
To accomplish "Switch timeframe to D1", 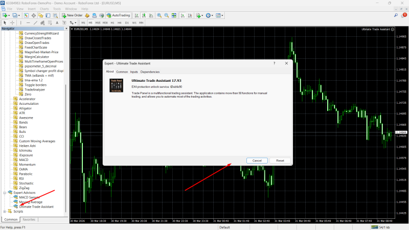I will pyautogui.click(x=127, y=22).
